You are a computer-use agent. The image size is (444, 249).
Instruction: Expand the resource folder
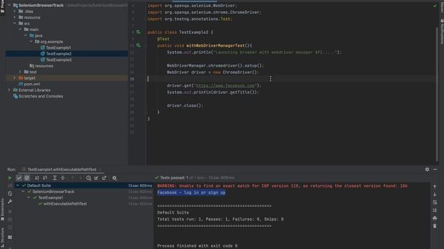pos(15,17)
